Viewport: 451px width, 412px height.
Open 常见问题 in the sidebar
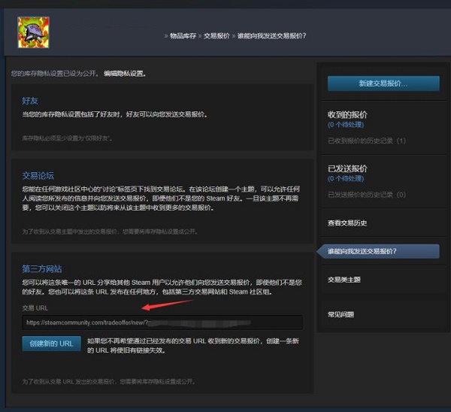341,314
